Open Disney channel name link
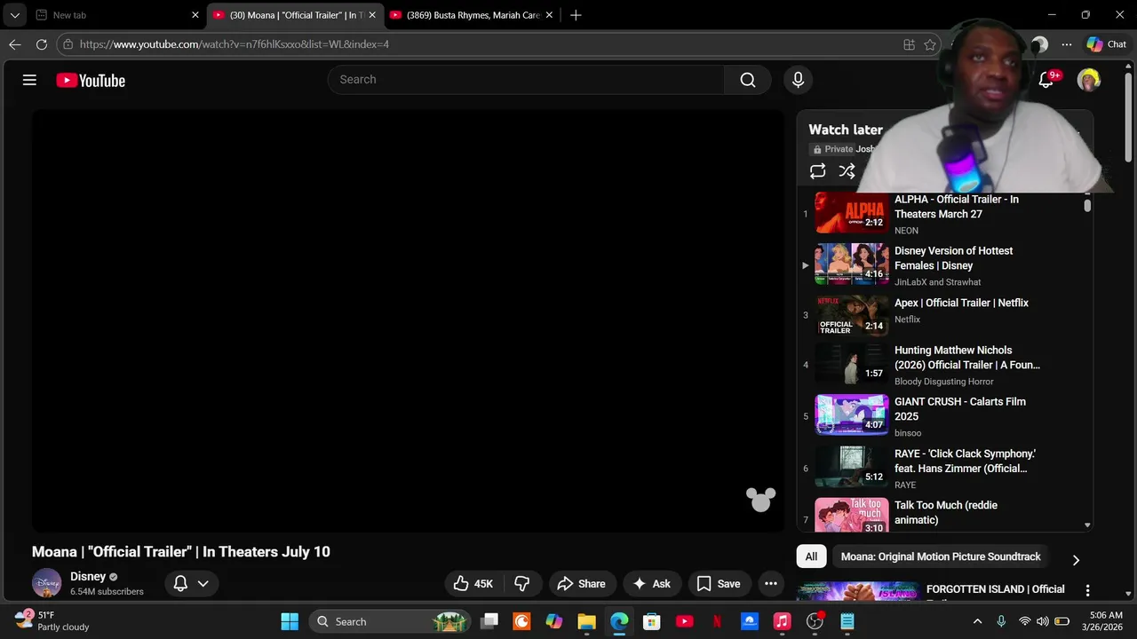The width and height of the screenshot is (1137, 639). 88,577
